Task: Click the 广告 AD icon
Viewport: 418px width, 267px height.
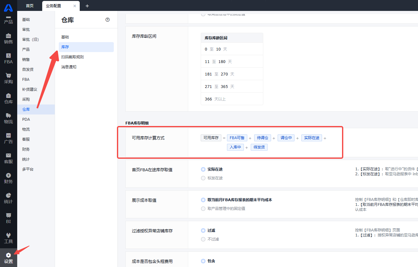Action: point(8,135)
